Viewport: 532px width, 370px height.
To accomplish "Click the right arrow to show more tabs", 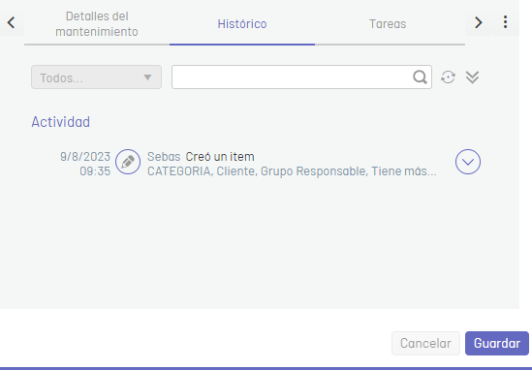I will point(478,23).
